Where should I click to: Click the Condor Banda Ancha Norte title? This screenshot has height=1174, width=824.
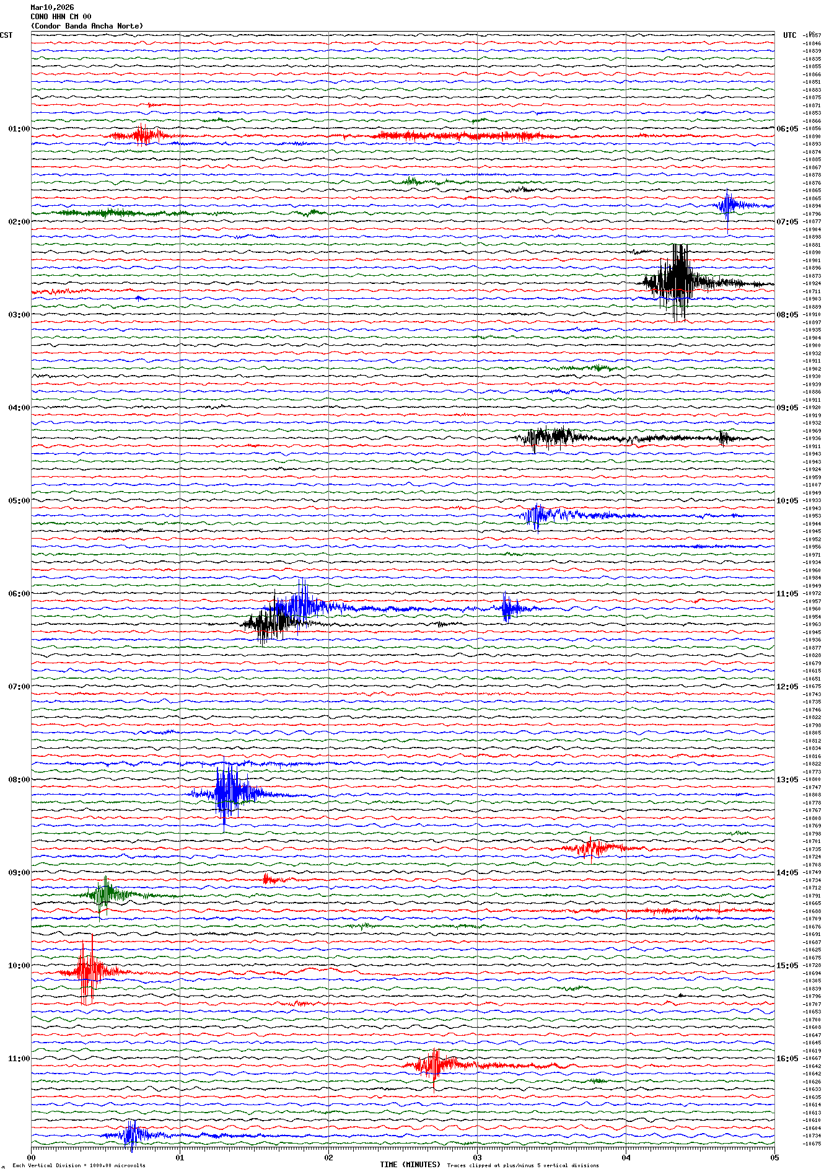(x=87, y=26)
